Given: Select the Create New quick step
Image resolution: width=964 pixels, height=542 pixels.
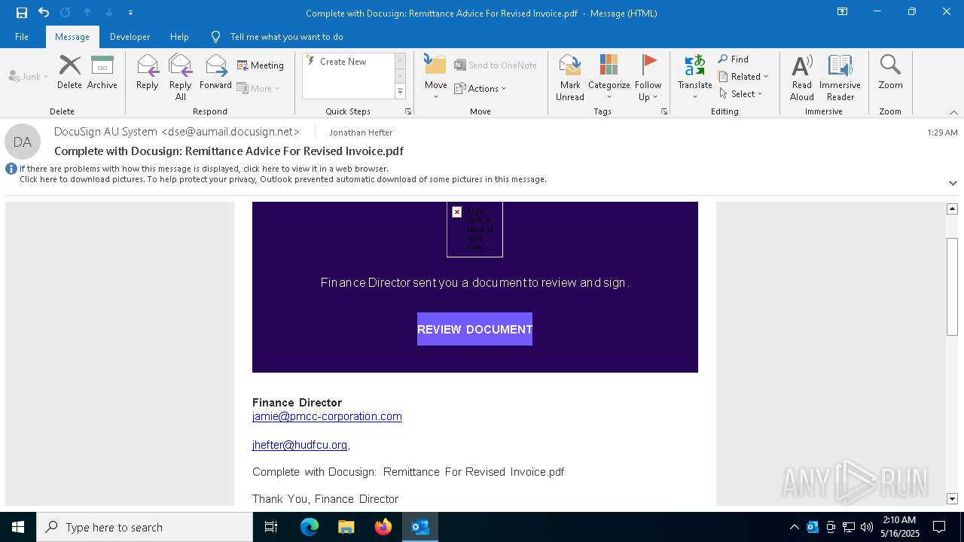Looking at the screenshot, I should pyautogui.click(x=348, y=62).
